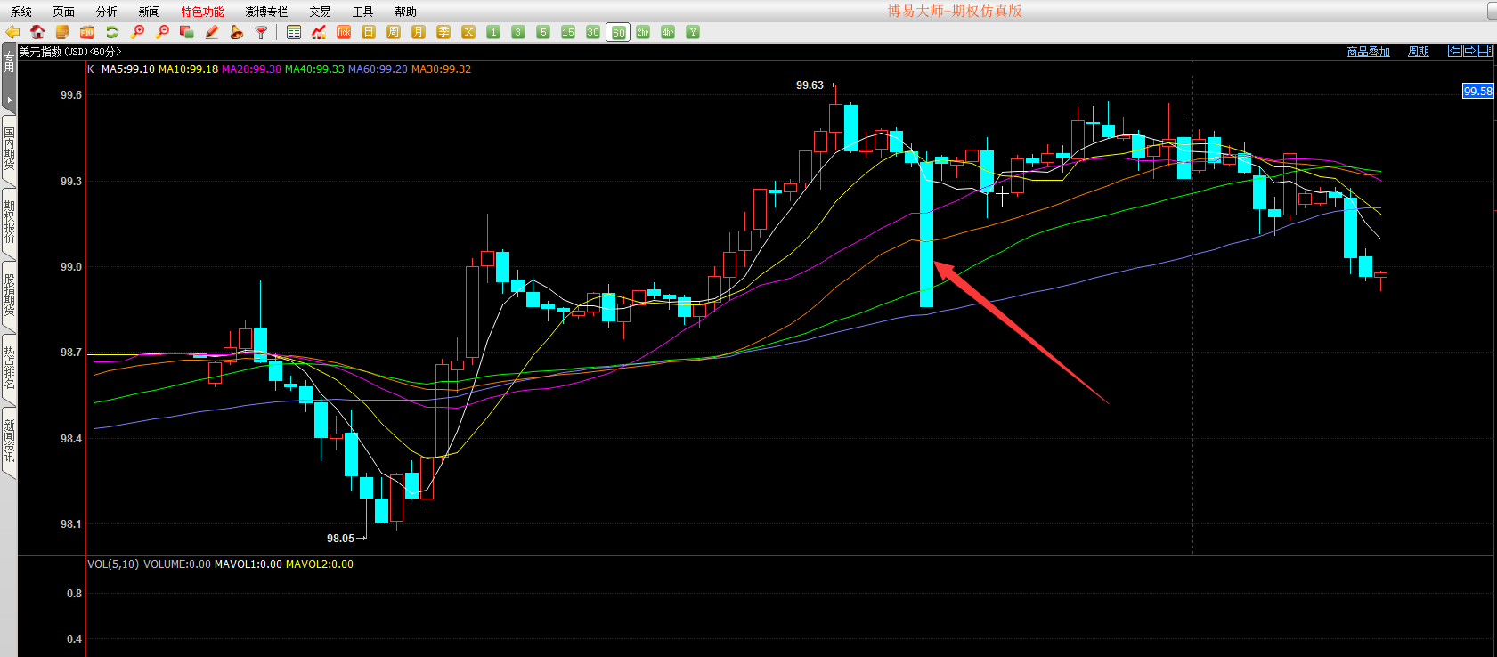Open the alert bell icon

pos(236,32)
